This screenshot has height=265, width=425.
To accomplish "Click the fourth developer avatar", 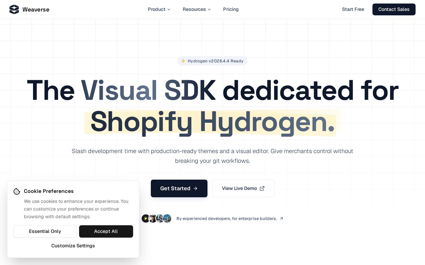I will point(167,218).
